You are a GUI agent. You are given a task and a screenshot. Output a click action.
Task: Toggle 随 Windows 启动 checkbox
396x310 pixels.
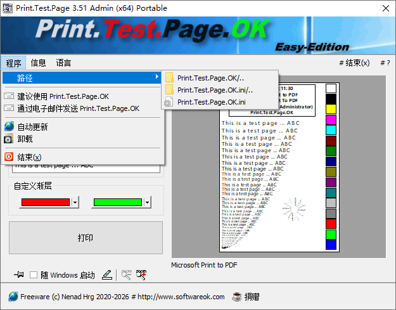coord(34,275)
